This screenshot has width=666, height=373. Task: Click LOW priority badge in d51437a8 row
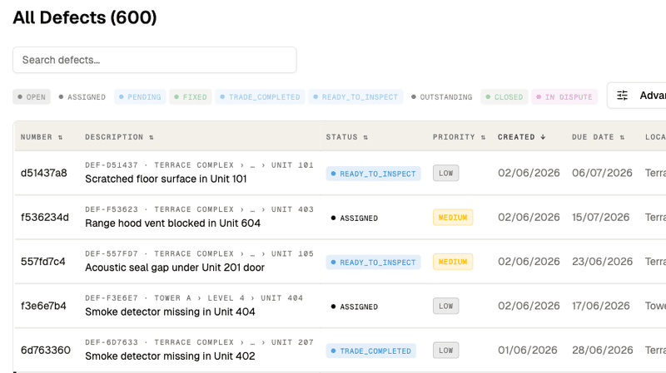coord(446,173)
